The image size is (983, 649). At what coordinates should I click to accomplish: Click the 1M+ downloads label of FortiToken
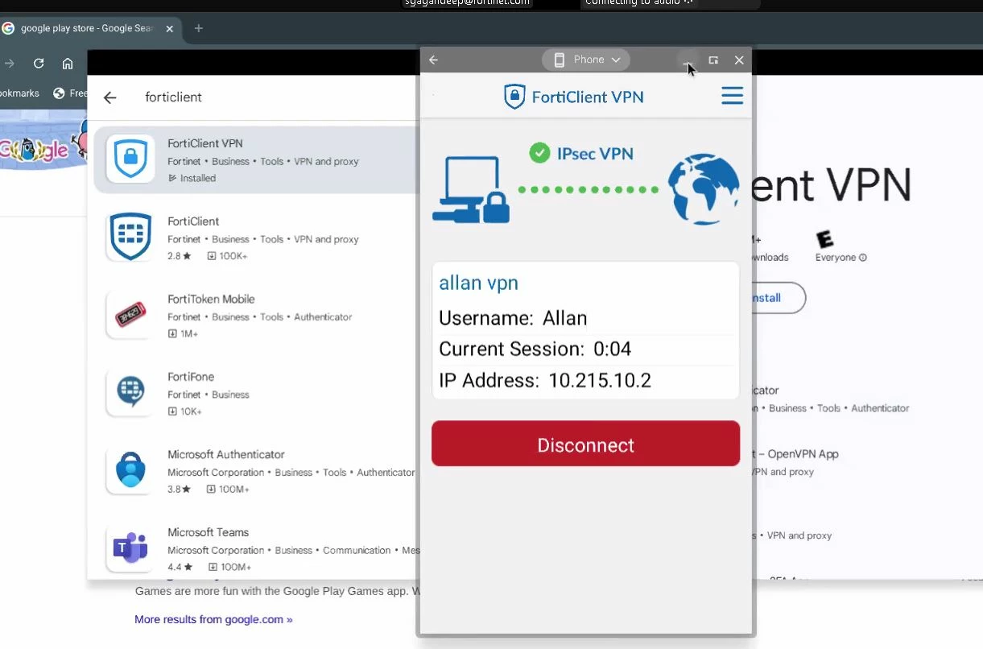pos(184,333)
